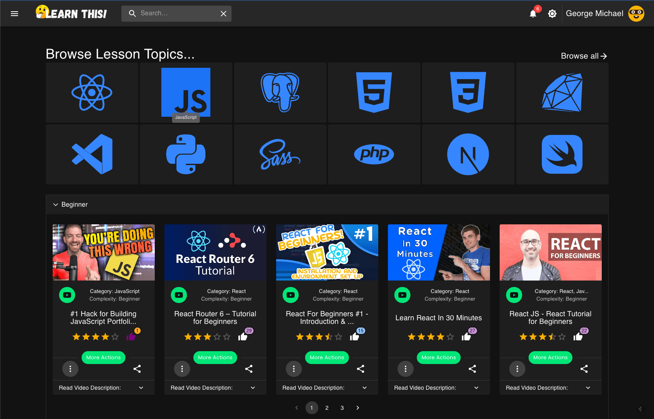Open the React JS for Beginners thumbnail
This screenshot has height=419, width=654.
(551, 252)
